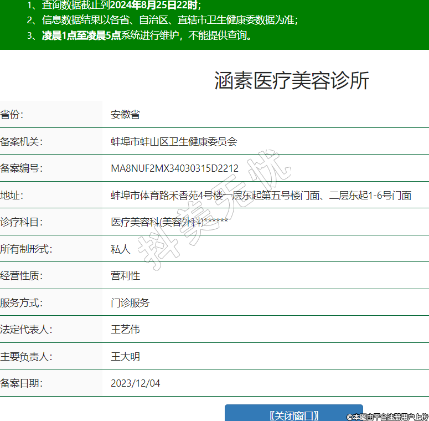This screenshot has width=429, height=421.
Task: Click the filing authority 蚌埠市蚌山区卫生健康委员会
Action: pos(174,142)
